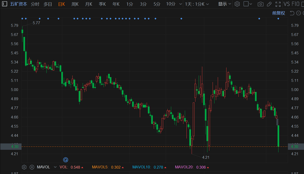The height and width of the screenshot is (174, 304).
Task: Click the blue circular marker icon on the chart
Action: 66,160
